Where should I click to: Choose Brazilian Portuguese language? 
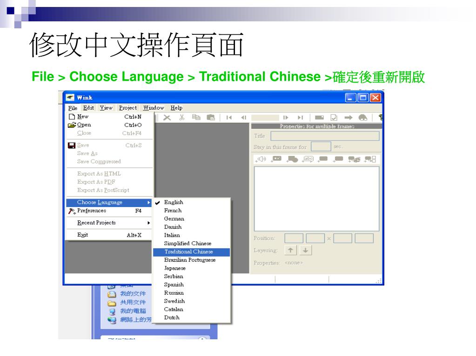pyautogui.click(x=192, y=260)
